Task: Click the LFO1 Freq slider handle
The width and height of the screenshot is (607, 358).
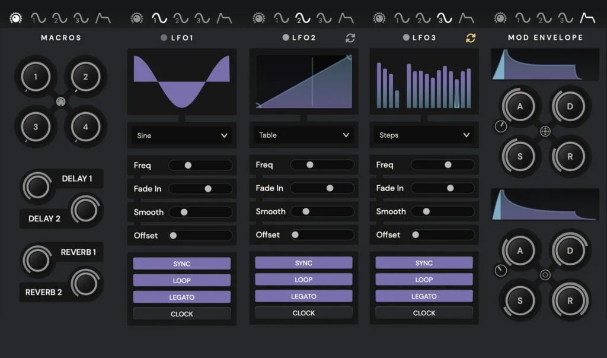Action: coord(188,165)
